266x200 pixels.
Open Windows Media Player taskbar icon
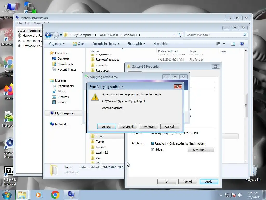(39, 195)
